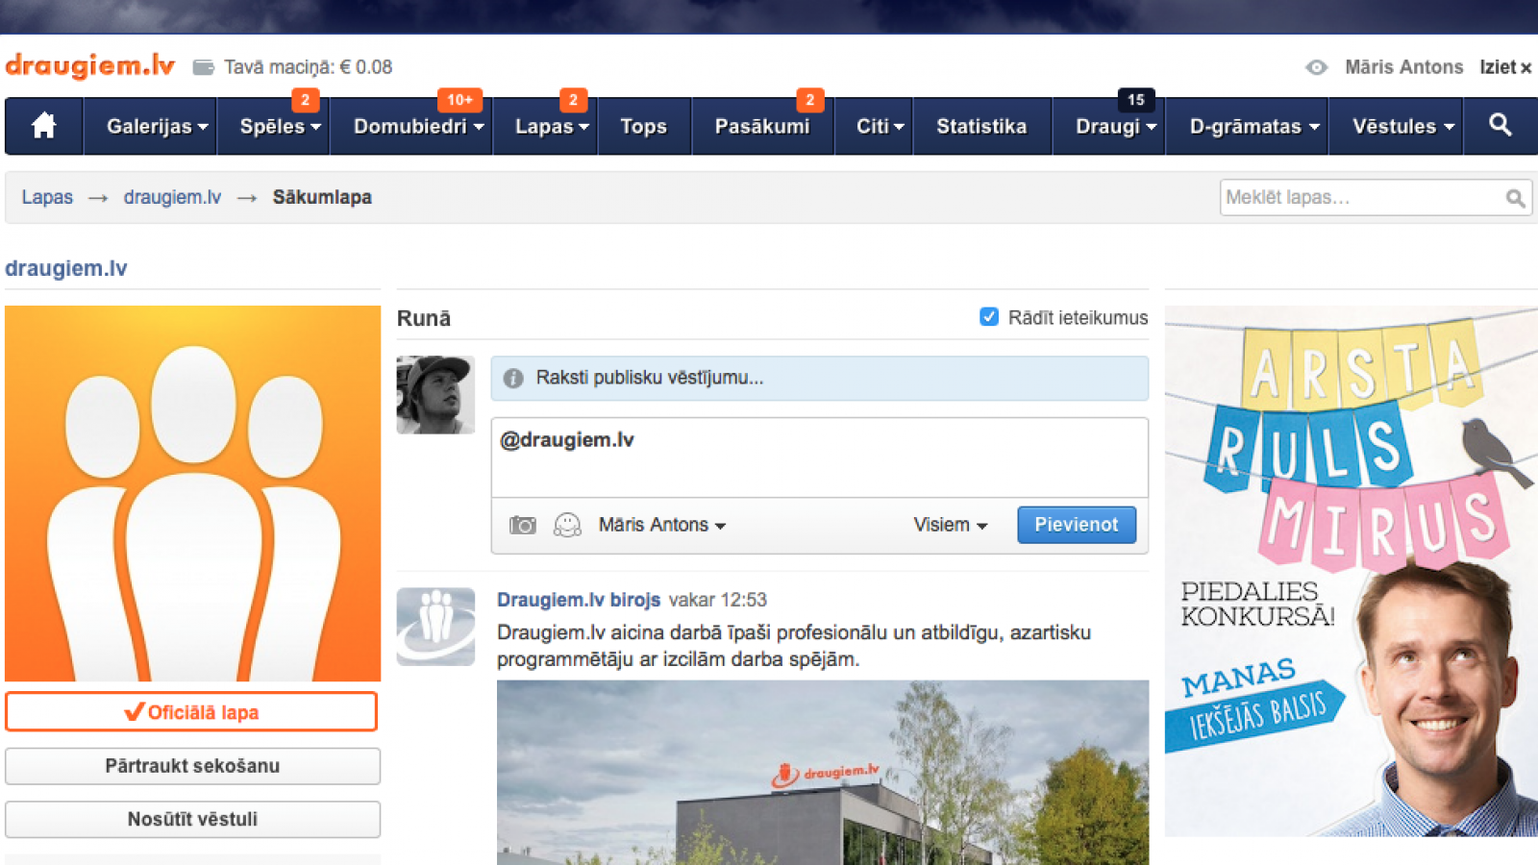Open the Tops menu item

pos(643,126)
